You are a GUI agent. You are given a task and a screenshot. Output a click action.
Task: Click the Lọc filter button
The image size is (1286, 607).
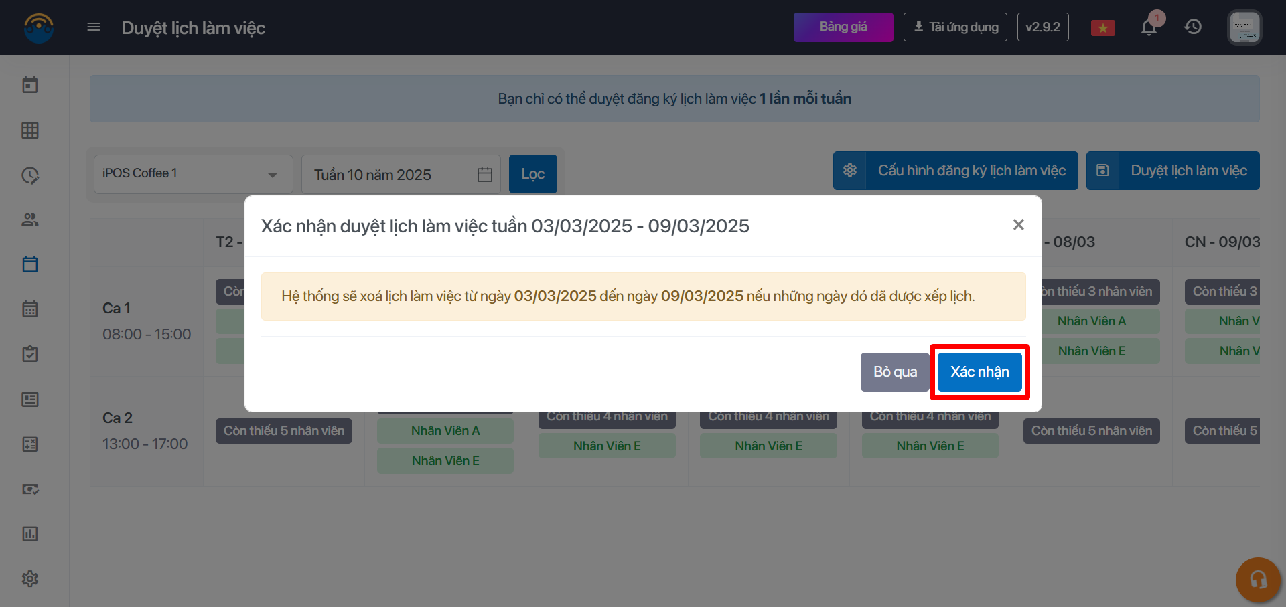point(532,174)
